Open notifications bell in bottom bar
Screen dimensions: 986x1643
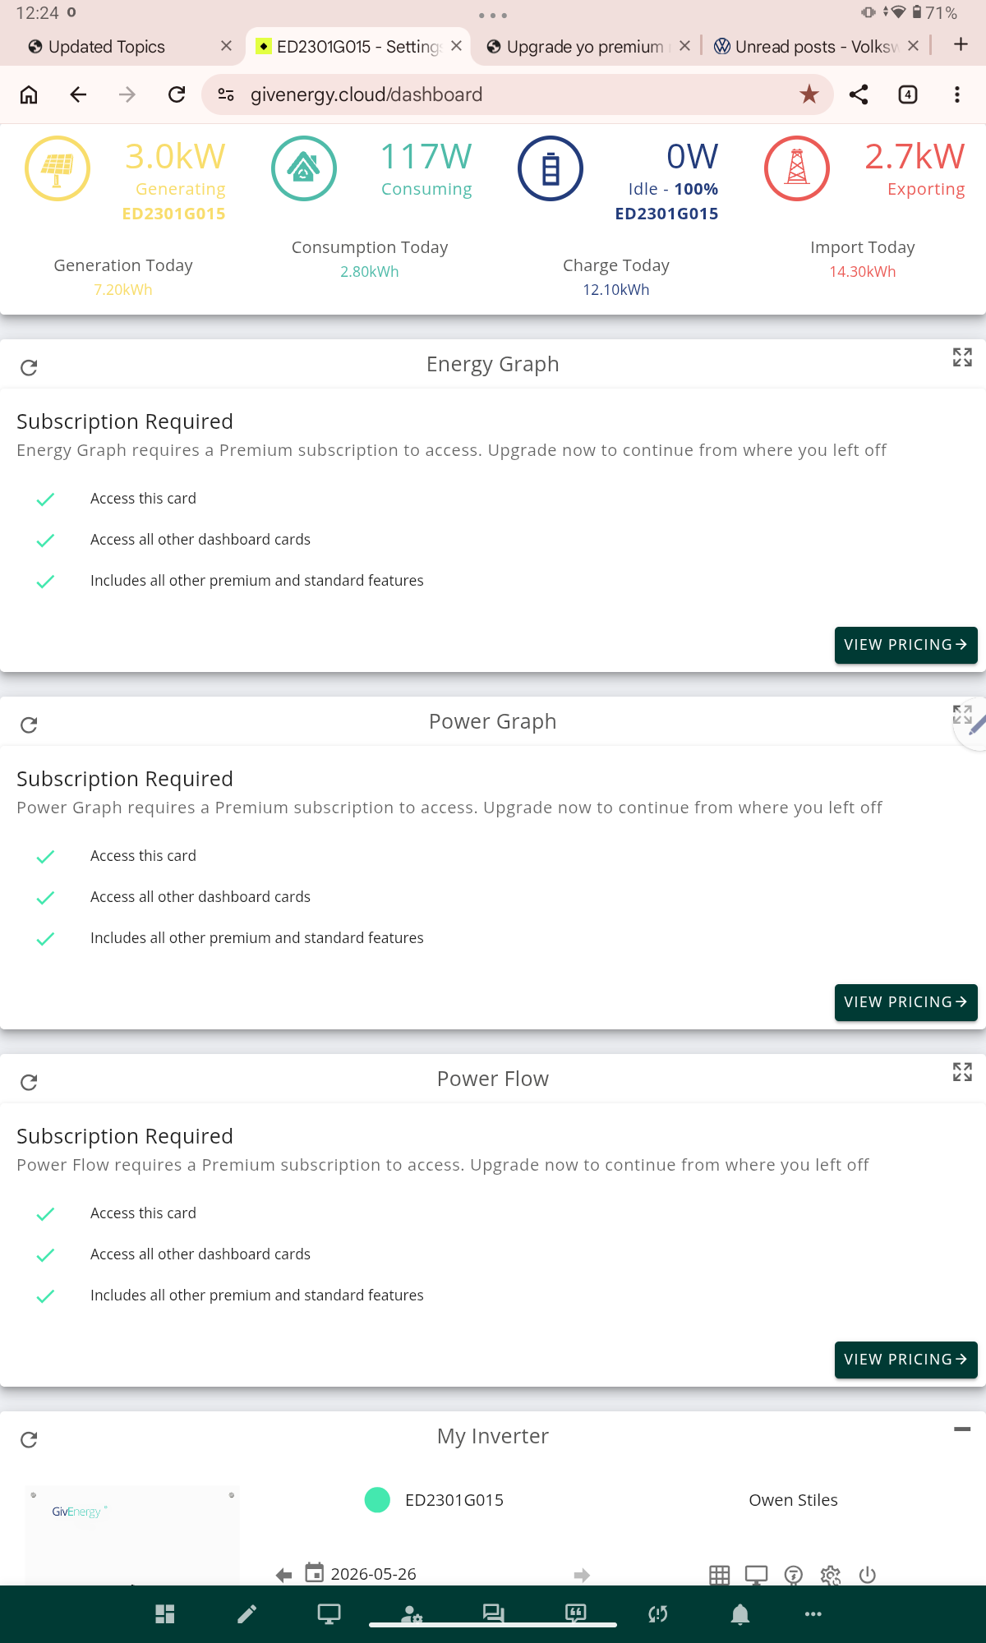[x=740, y=1614]
